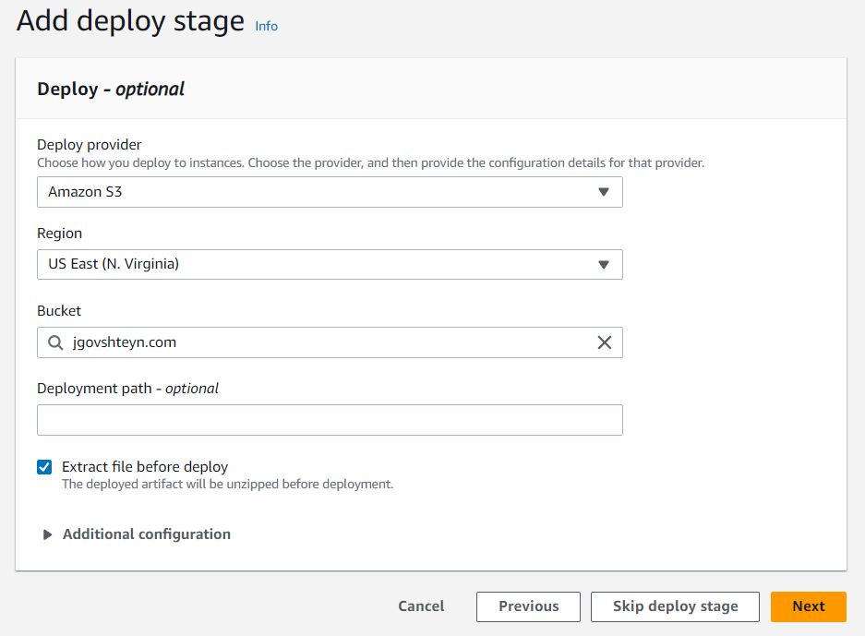Screen dimensions: 865x636
Task: Click the magnifier icon in the Bucket field
Action: coord(55,342)
